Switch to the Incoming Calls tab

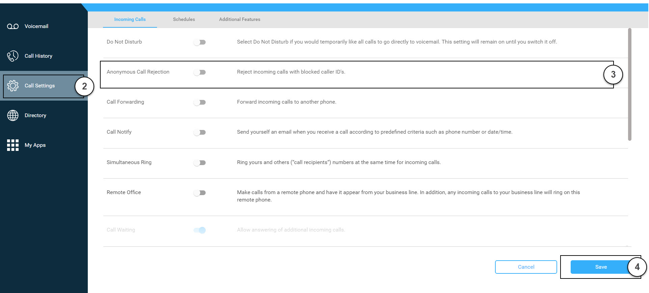pyautogui.click(x=130, y=20)
